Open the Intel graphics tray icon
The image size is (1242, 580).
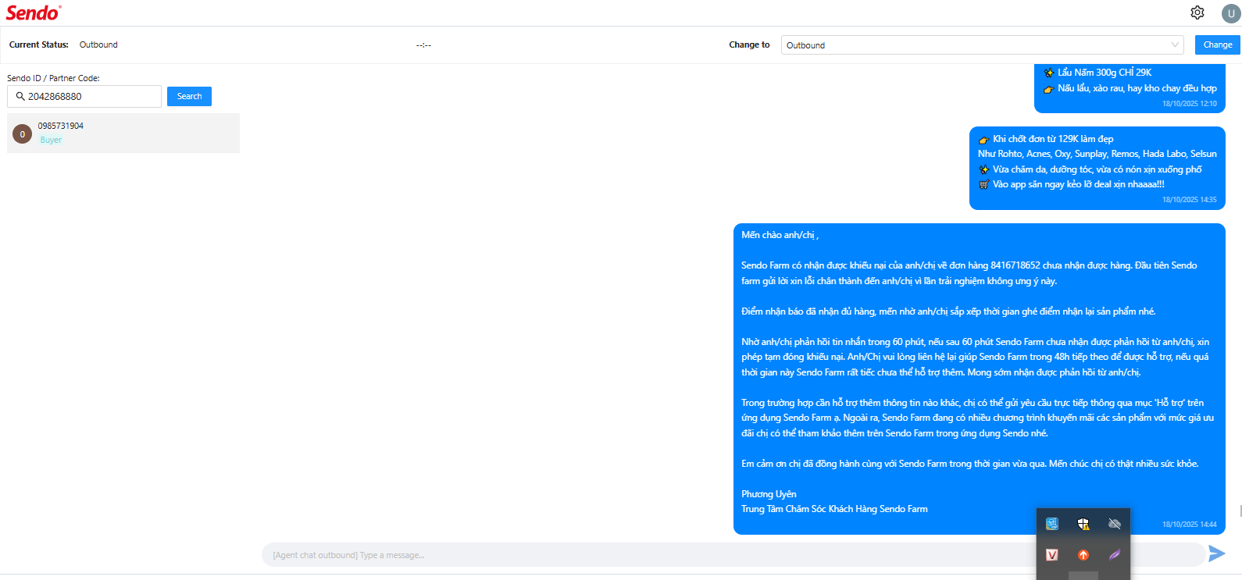click(x=1052, y=524)
